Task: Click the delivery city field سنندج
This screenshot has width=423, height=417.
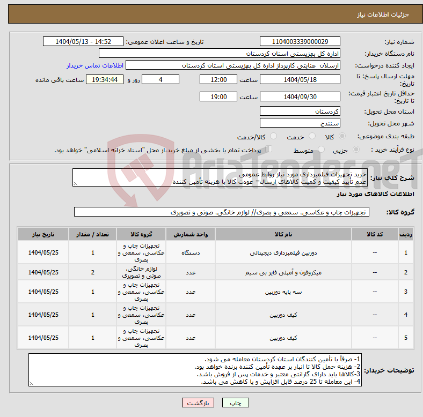Action: 300,123
